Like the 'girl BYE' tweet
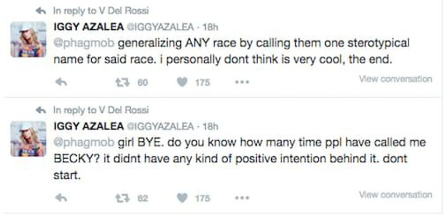 coord(182,198)
